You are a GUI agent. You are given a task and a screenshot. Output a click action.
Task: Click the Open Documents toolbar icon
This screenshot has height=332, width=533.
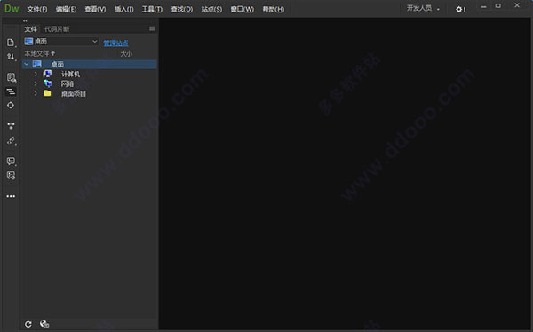pos(11,43)
